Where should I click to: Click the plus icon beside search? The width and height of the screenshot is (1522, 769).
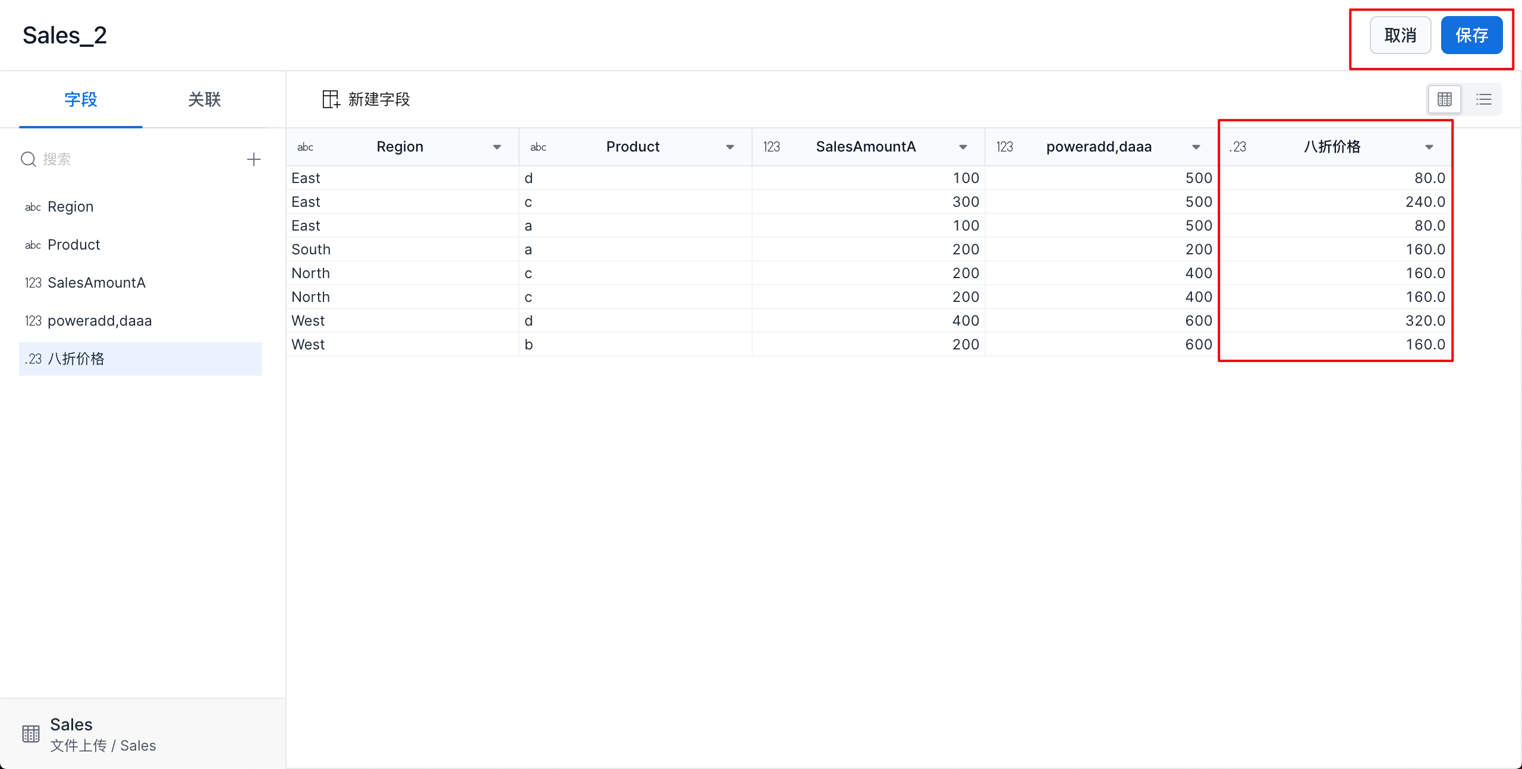pos(254,159)
